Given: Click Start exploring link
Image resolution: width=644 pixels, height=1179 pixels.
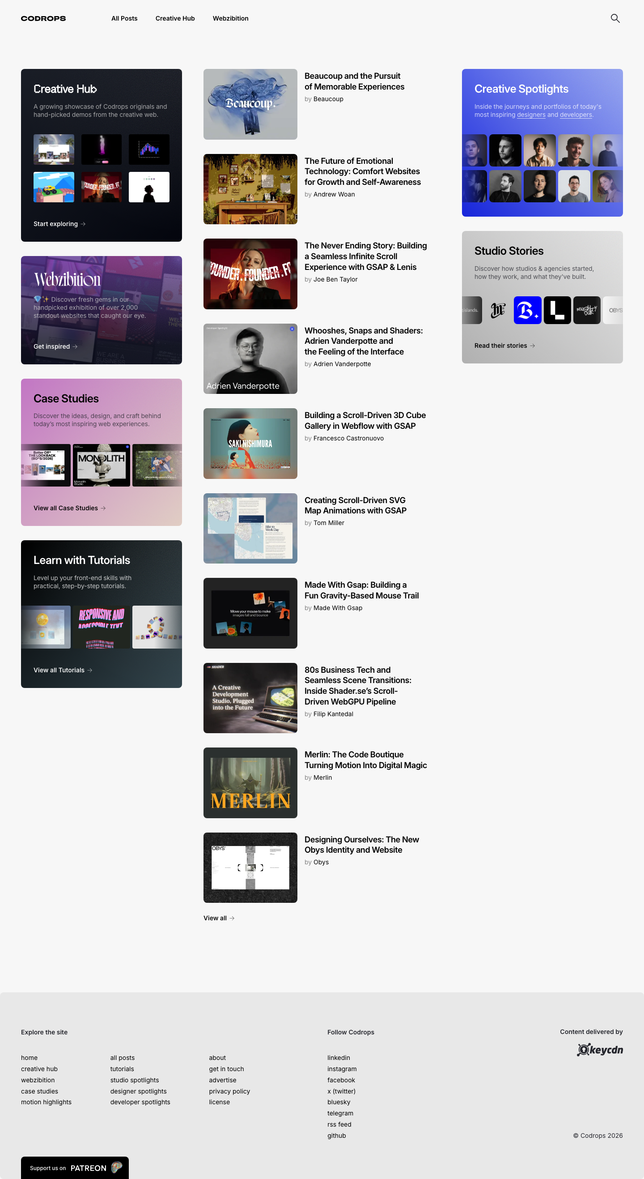Looking at the screenshot, I should point(59,224).
